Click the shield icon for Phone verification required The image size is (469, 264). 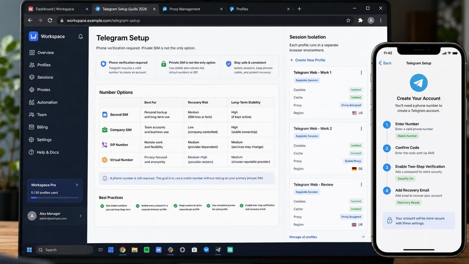coord(103,64)
